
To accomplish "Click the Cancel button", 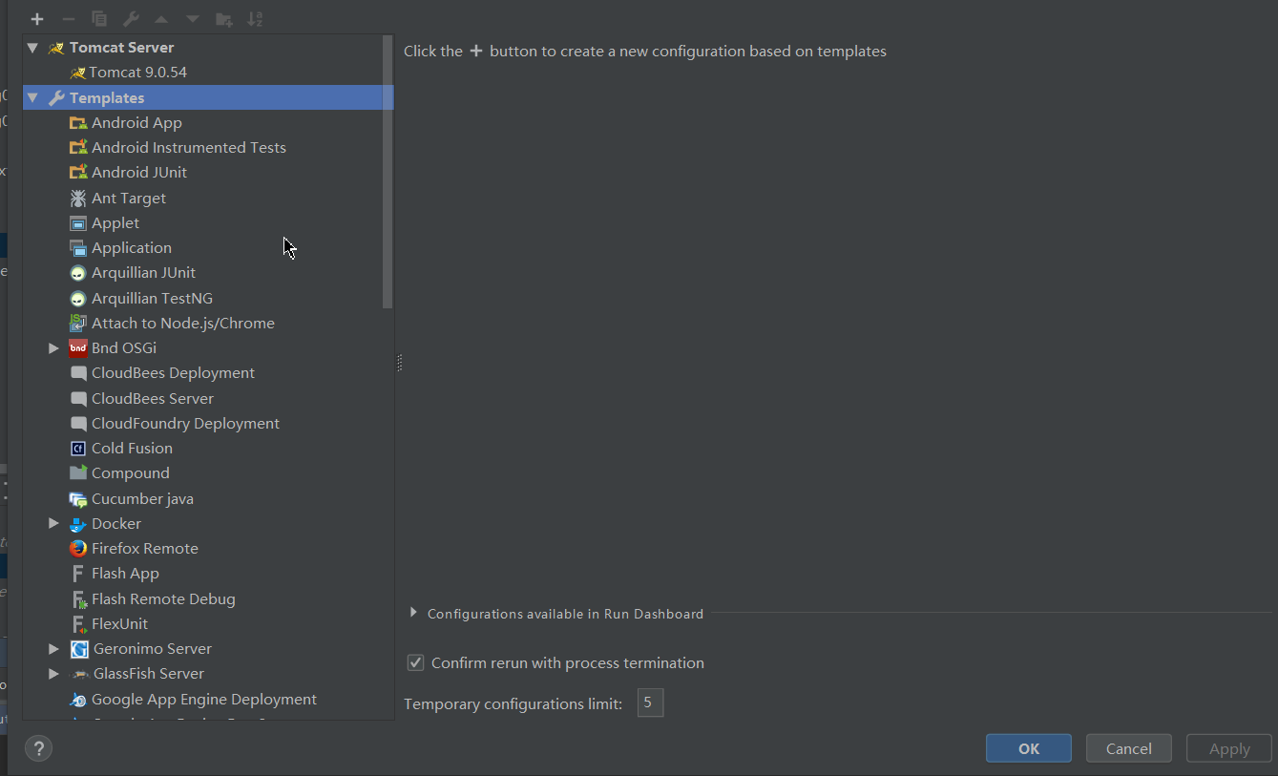I will [1129, 748].
